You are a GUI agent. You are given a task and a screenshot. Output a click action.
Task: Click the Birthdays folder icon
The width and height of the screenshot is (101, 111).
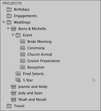[9, 9]
